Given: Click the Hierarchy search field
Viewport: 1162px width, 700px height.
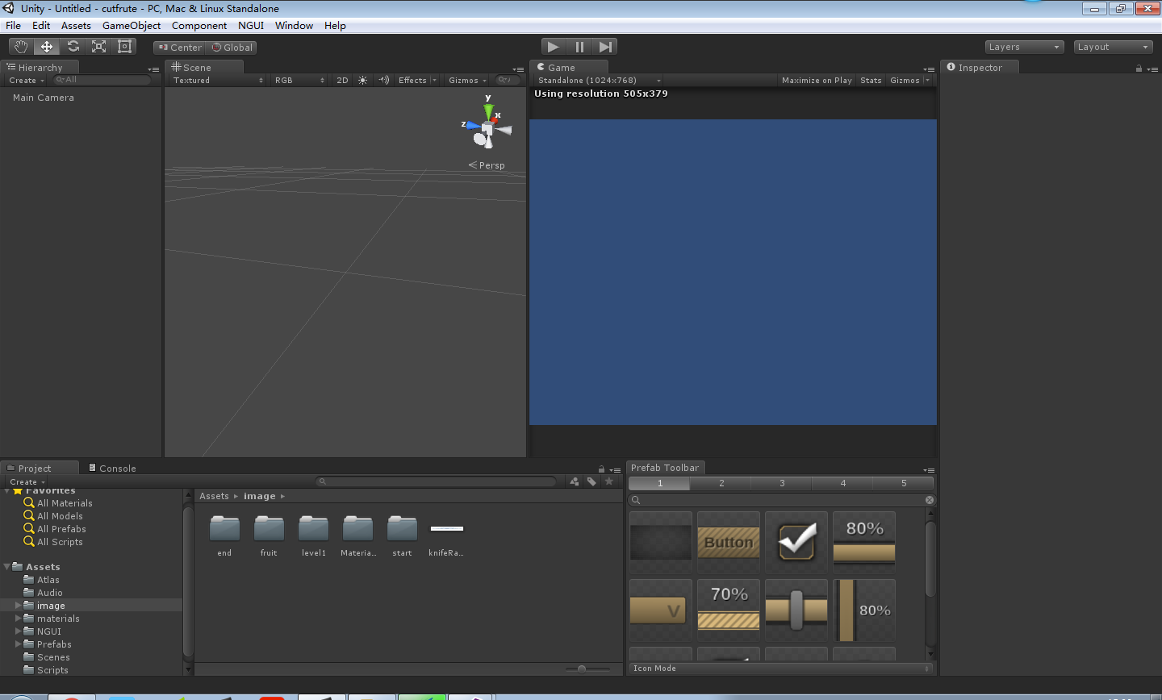Looking at the screenshot, I should [102, 80].
